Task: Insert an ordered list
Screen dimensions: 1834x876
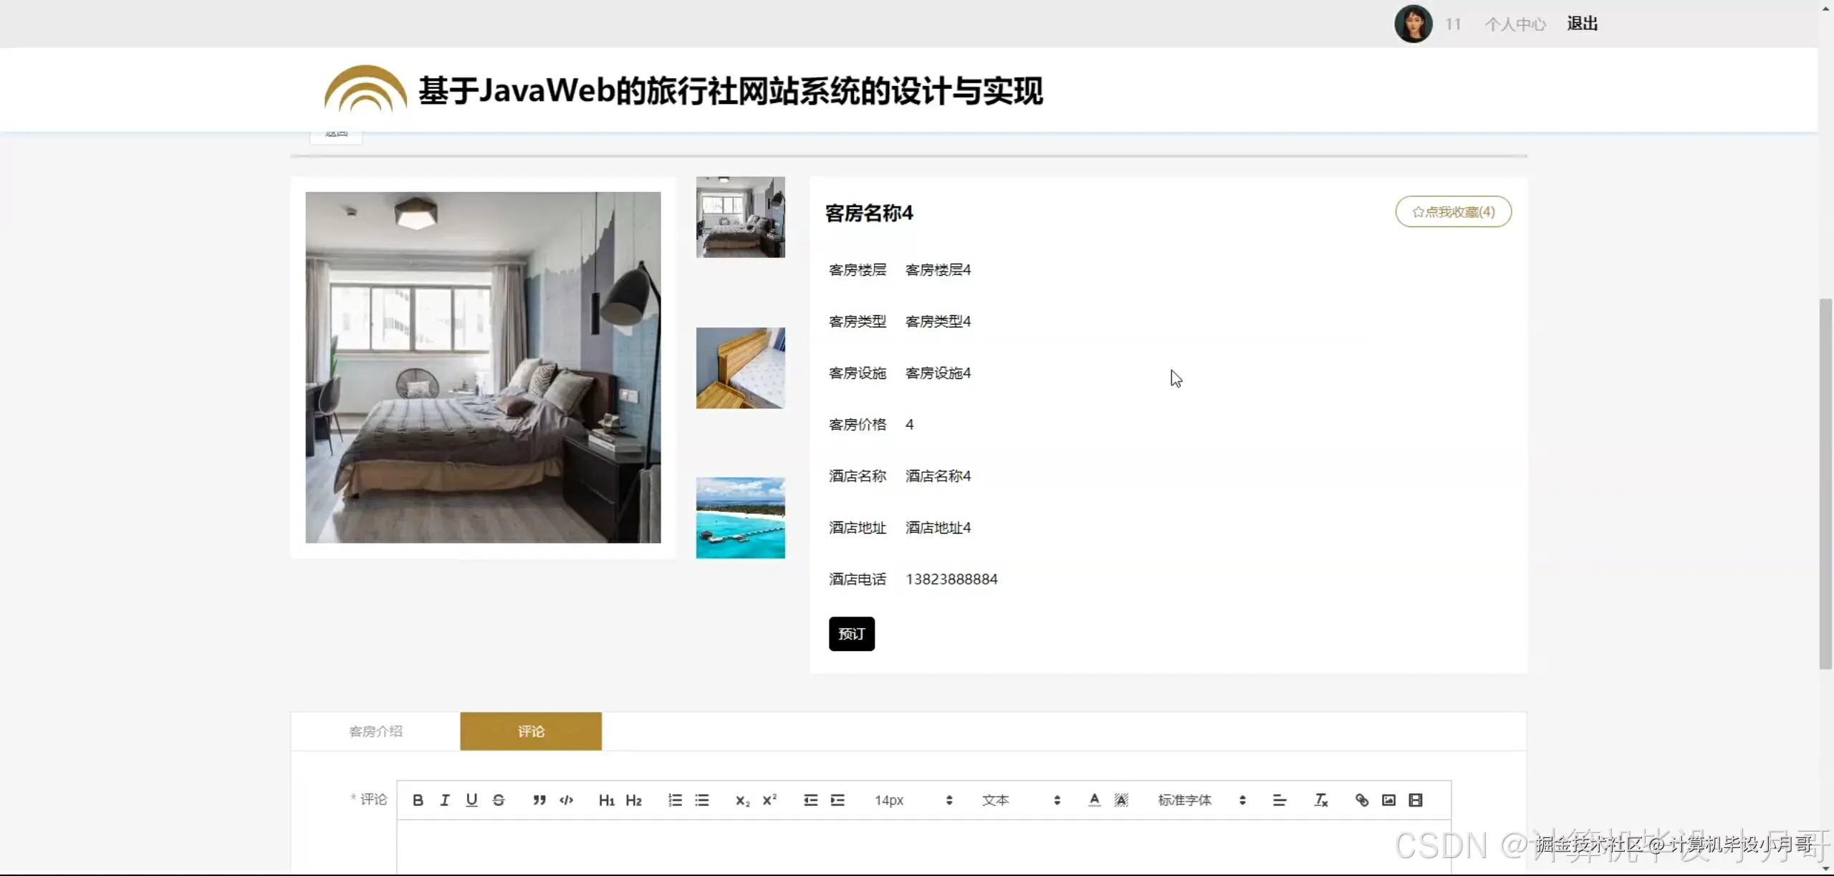Action: pos(674,800)
